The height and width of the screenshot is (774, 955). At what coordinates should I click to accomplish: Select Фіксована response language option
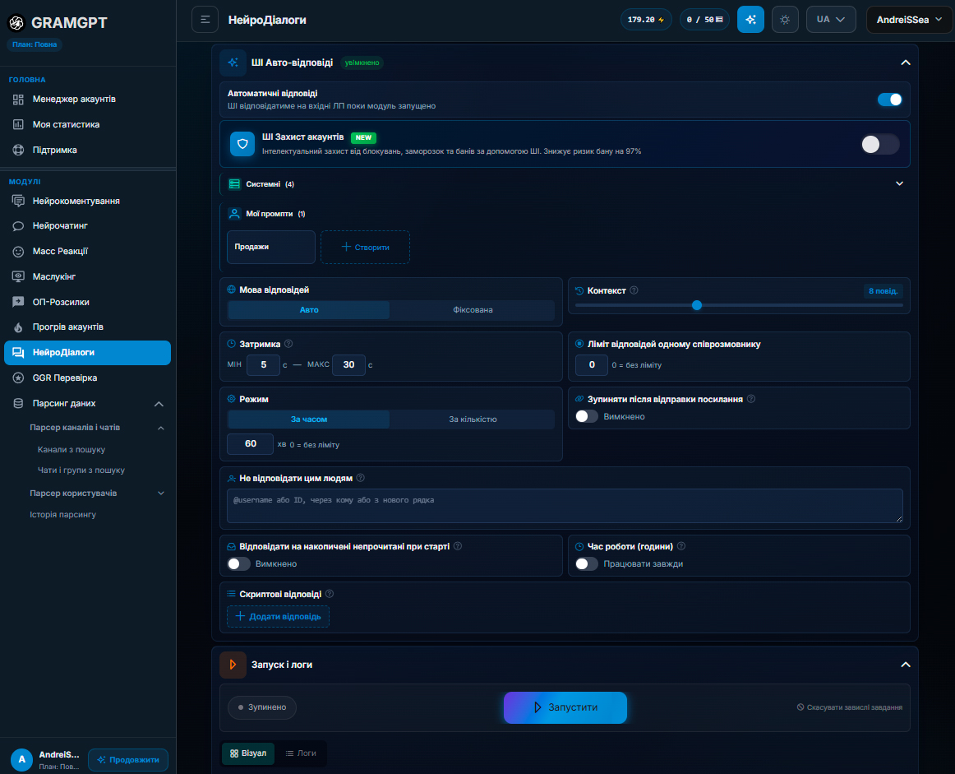pyautogui.click(x=473, y=309)
